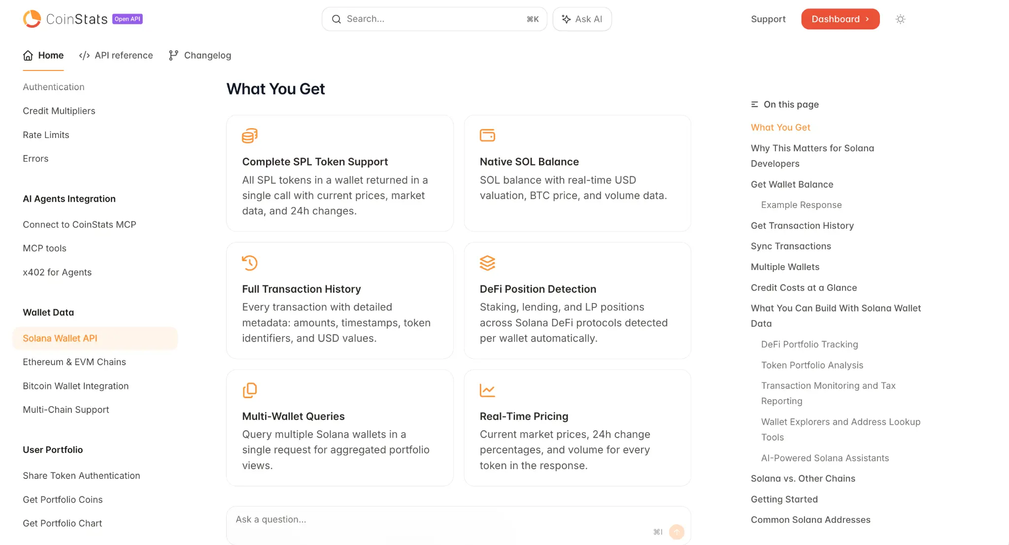Click the API reference code brackets icon
1009x545 pixels.
point(84,55)
